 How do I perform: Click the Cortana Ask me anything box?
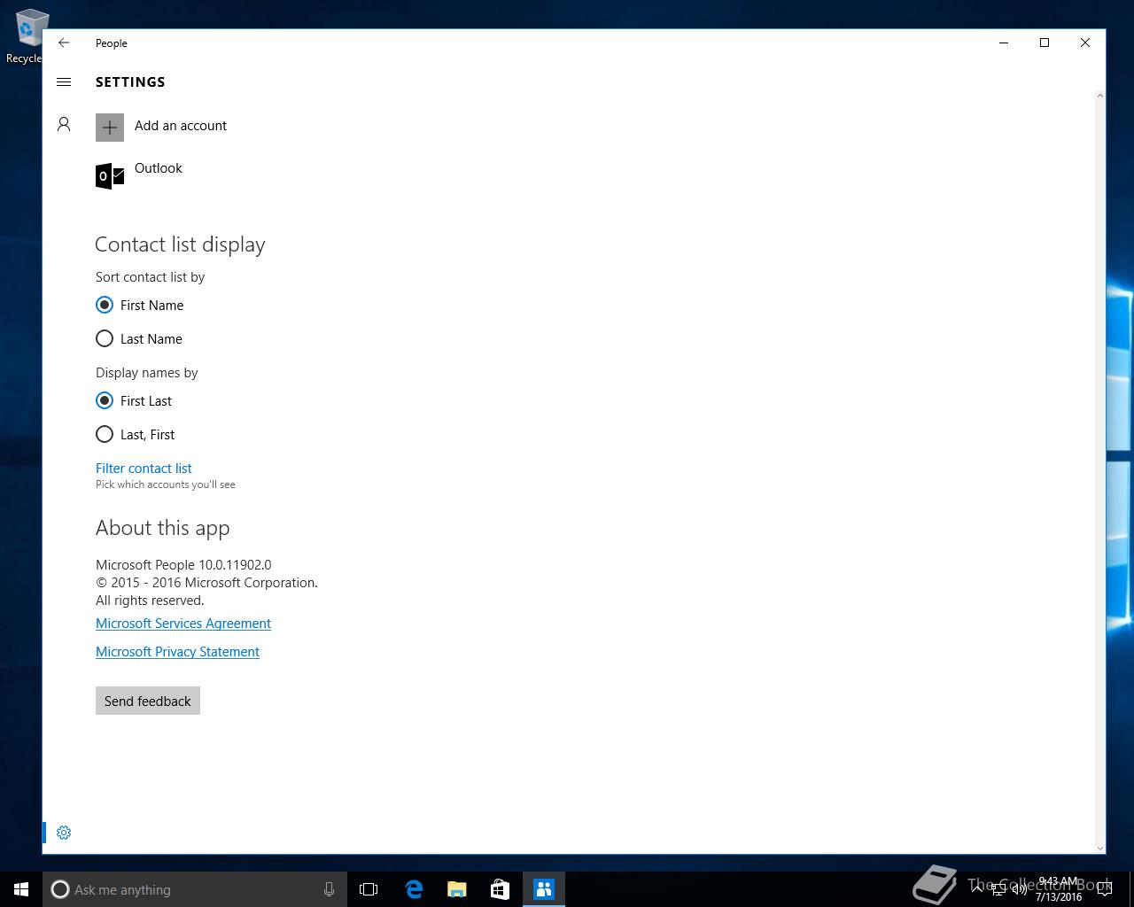point(193,889)
